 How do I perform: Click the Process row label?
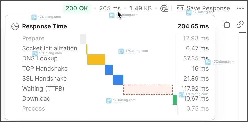[33, 109]
